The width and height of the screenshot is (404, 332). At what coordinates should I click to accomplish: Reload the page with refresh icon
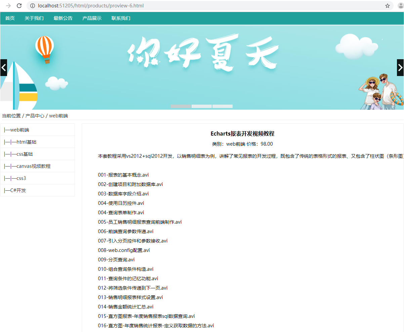[x=19, y=6]
